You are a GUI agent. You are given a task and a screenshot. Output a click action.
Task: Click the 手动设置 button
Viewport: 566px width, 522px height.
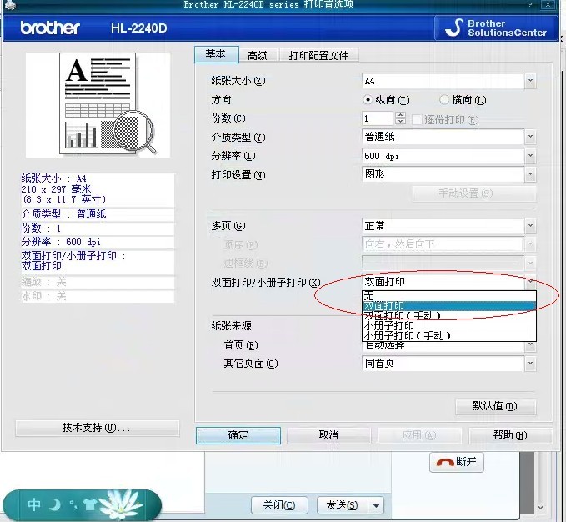tap(474, 193)
